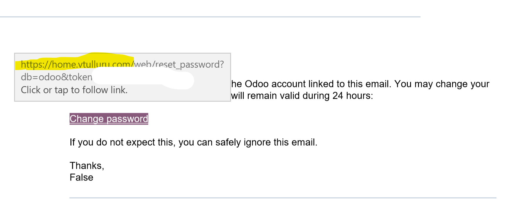Click the sentence starting 'If you do not expect this'

click(x=193, y=142)
